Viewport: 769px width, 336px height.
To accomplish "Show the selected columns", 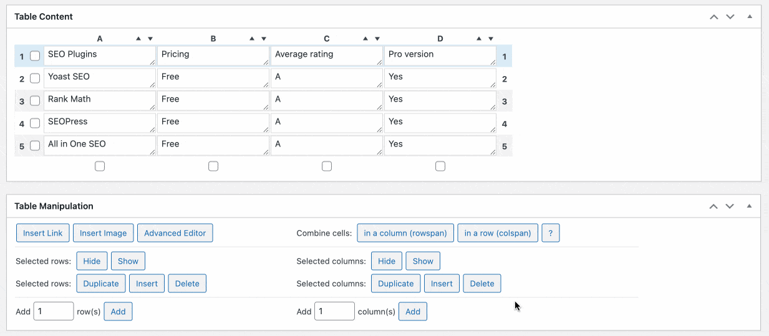I will pyautogui.click(x=423, y=261).
